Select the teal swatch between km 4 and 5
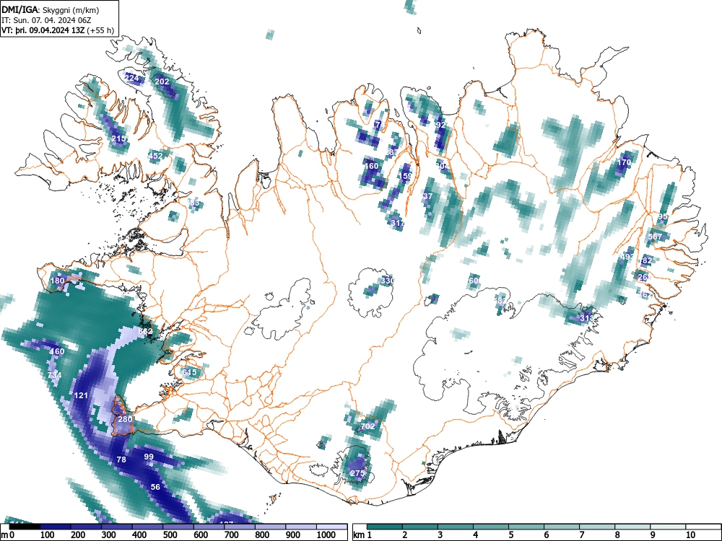Image resolution: width=722 pixels, height=541 pixels. point(491,527)
